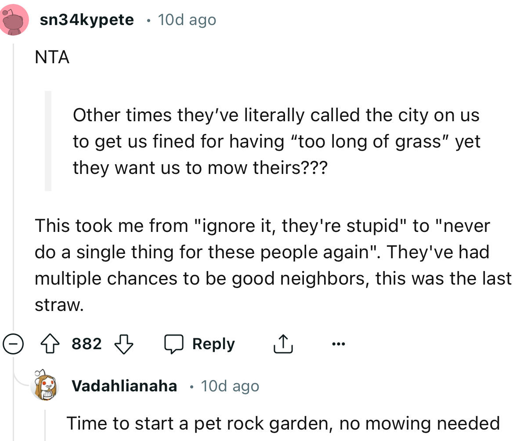Share the comment using the upload icon
Image resolution: width=520 pixels, height=441 pixels.
point(283,344)
